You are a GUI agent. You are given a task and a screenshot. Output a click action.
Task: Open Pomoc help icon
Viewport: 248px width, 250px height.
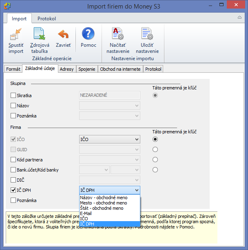[x=88, y=33]
